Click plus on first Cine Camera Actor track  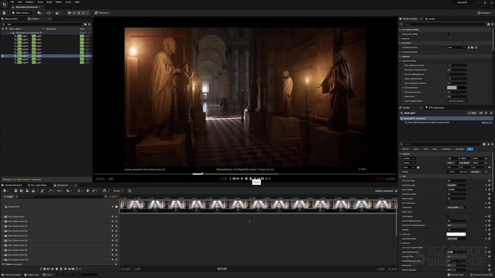[112, 217]
